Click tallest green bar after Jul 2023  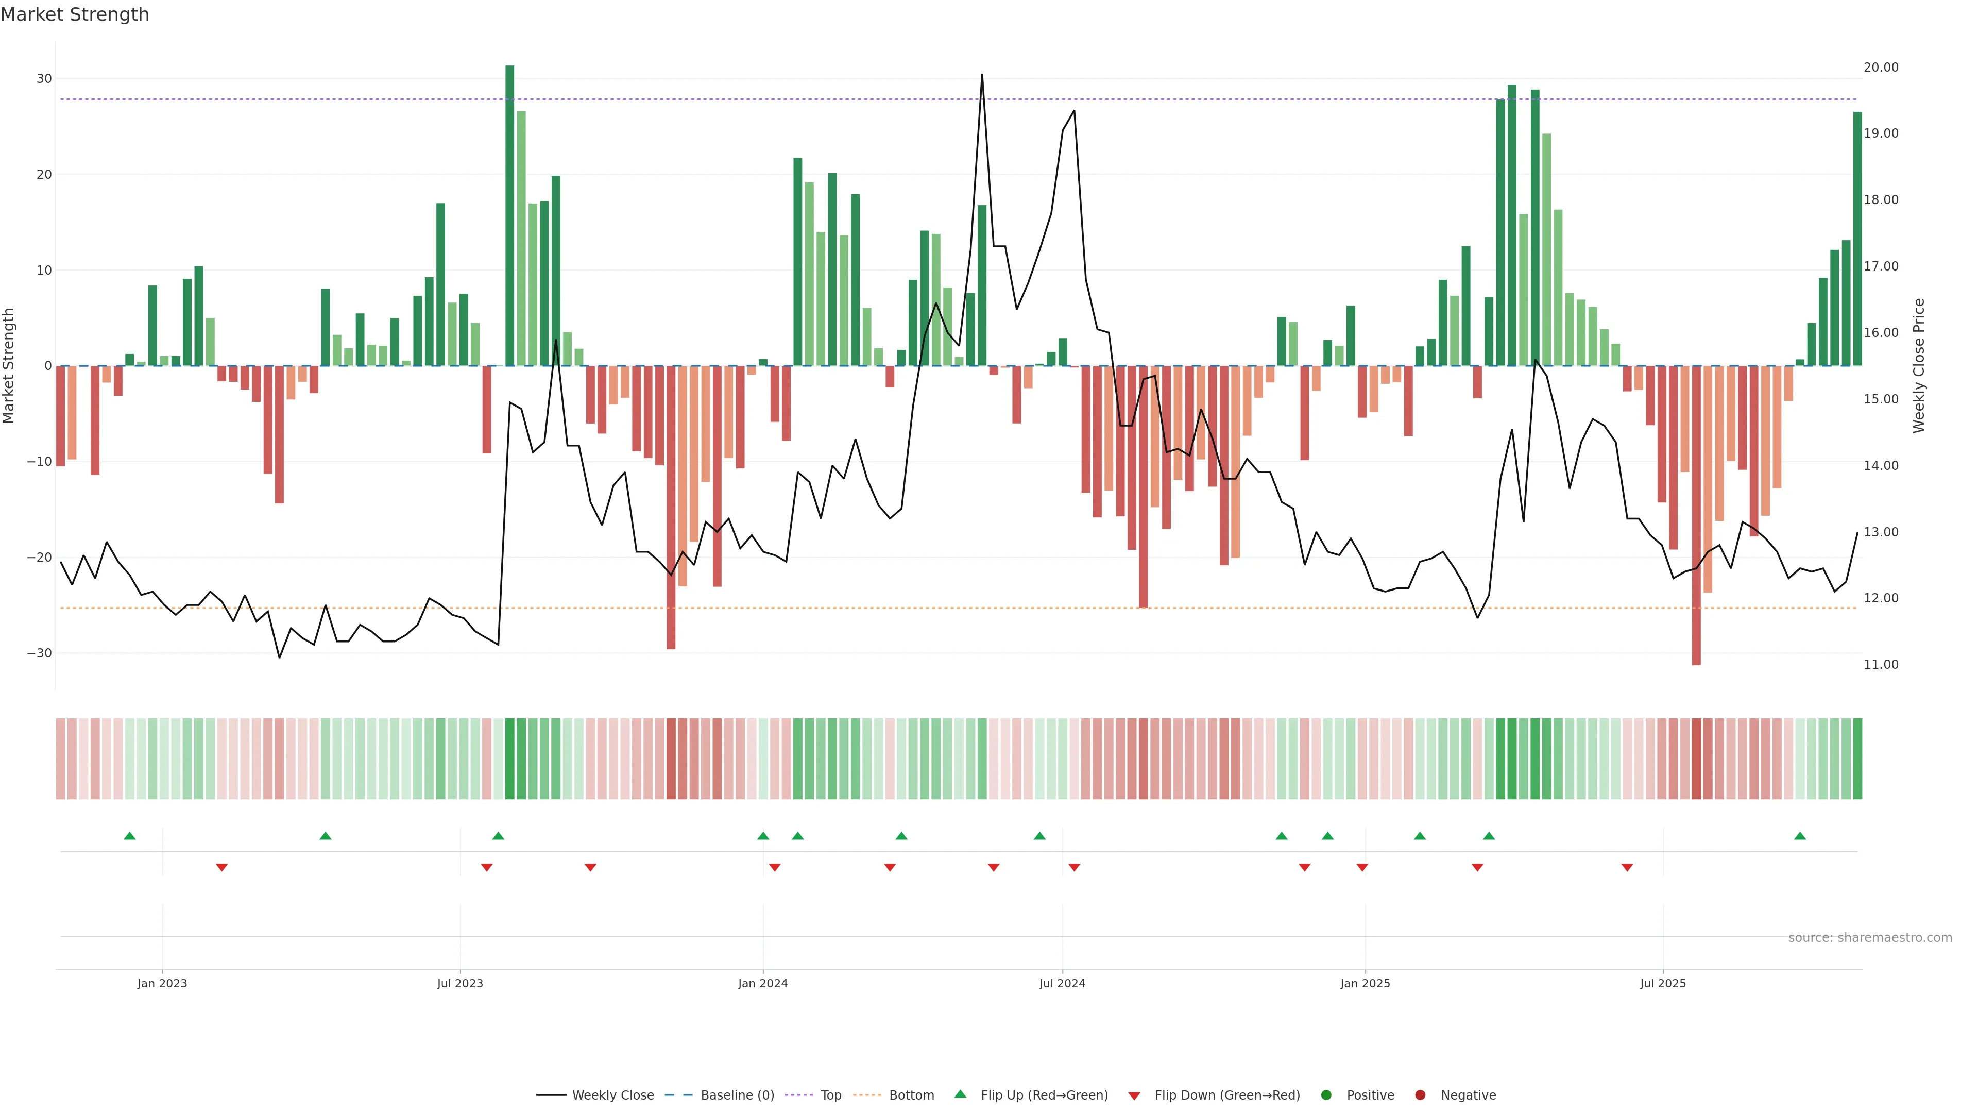510,215
